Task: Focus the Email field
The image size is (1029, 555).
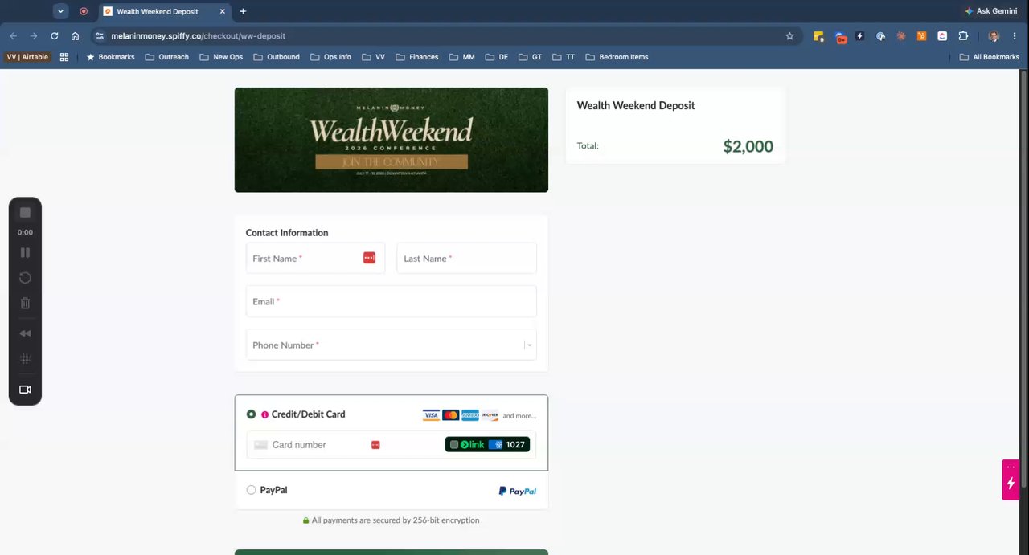Action: 391,301
